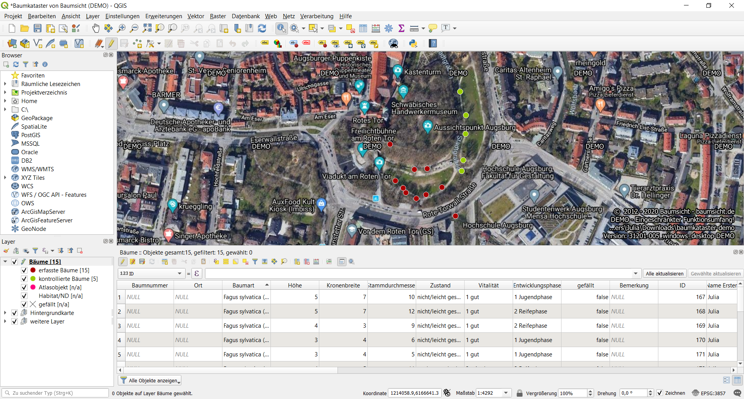This screenshot has width=744, height=399.
Task: Open the Alle Objekte anzeigen filter dropdown
Action: click(x=150, y=380)
